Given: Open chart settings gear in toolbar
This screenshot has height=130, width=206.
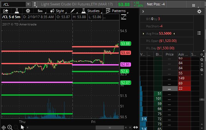Looking at the screenshot, I should click(28, 11).
